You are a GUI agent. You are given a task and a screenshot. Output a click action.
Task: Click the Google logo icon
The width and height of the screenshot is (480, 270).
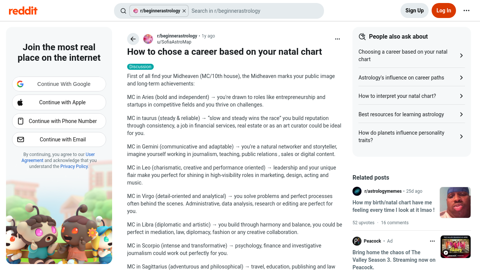[x=20, y=84]
